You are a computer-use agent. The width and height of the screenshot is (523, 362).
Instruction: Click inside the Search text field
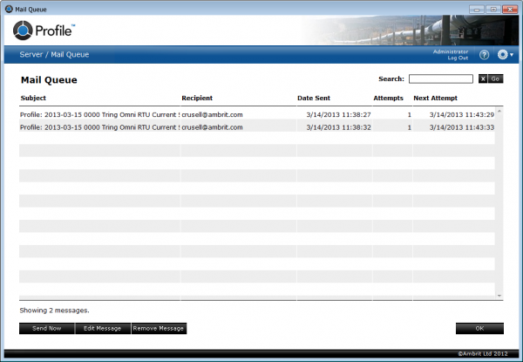pos(440,79)
